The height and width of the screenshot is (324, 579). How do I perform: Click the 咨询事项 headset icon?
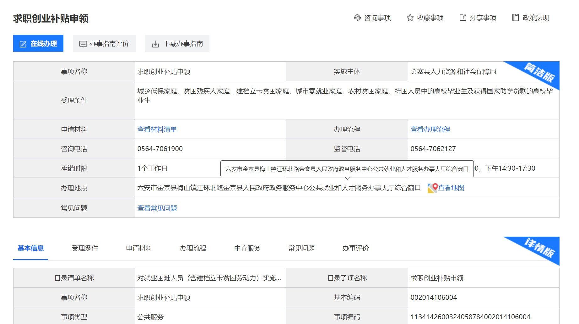[357, 18]
